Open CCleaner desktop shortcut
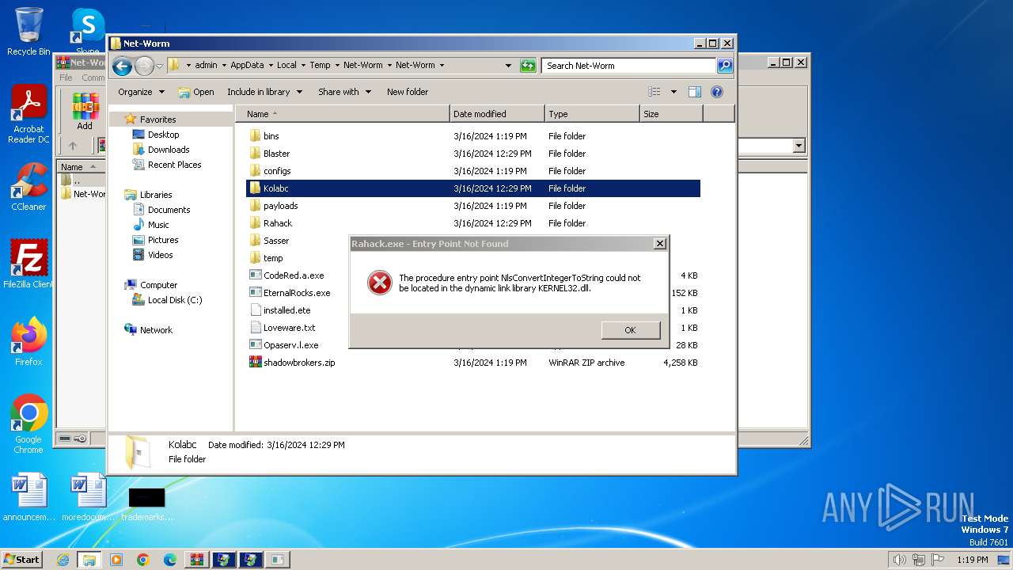 tap(28, 187)
